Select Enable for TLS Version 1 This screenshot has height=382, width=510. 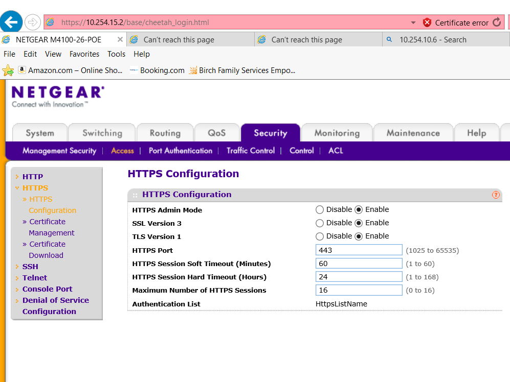coord(359,236)
